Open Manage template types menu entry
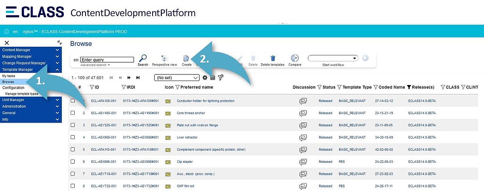 (x=22, y=93)
